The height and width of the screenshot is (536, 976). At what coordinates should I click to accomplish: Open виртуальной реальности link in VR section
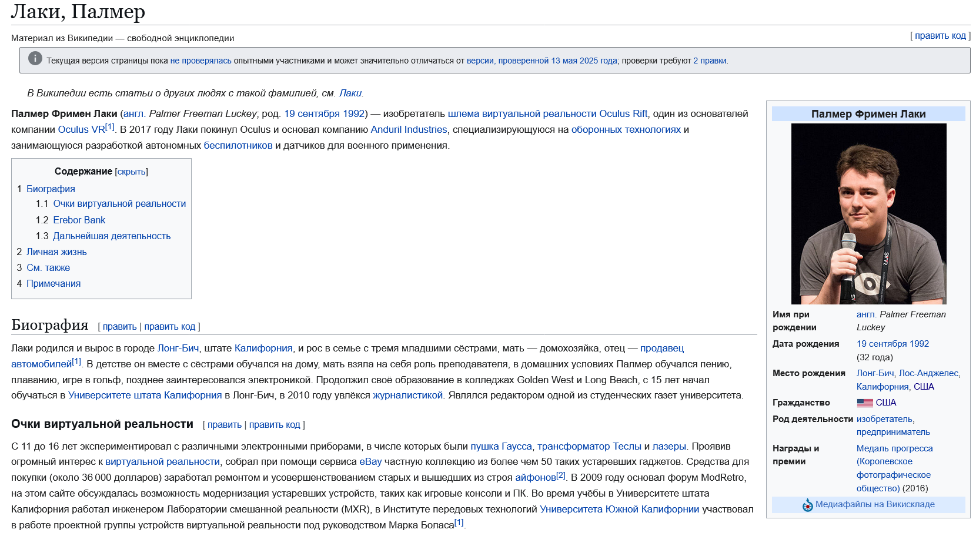pyautogui.click(x=162, y=461)
